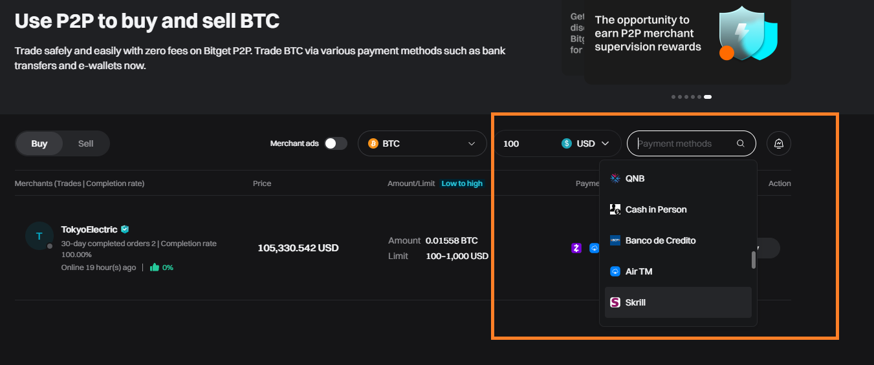Open the TokyoElectric merchant name link
The width and height of the screenshot is (874, 365).
pos(89,229)
